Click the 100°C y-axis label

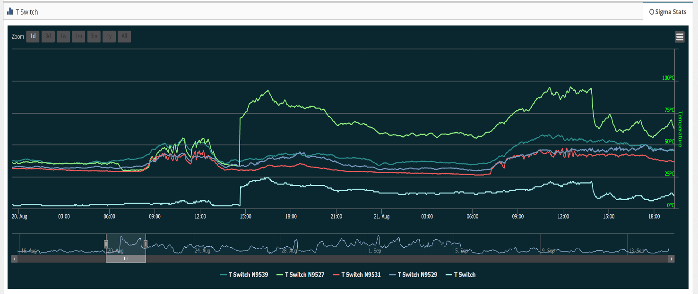[669, 78]
